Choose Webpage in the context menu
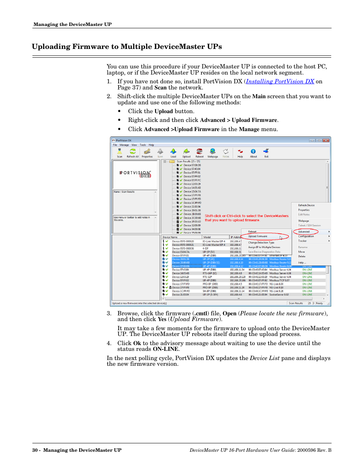 tap(303, 221)
